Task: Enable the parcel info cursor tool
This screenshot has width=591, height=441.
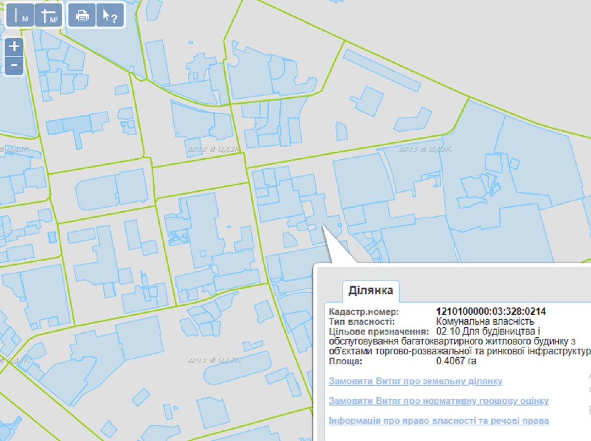Action: [x=110, y=16]
